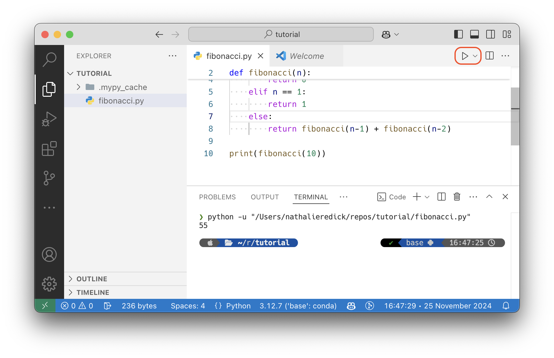Viewport: 554px width, 358px height.
Task: Click line number 7 in the gutter
Action: tap(211, 116)
